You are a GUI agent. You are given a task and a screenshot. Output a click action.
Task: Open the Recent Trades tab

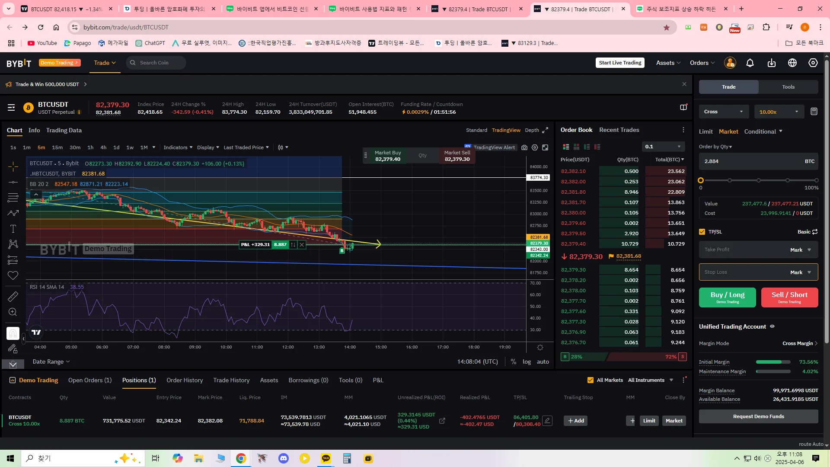[x=619, y=130]
